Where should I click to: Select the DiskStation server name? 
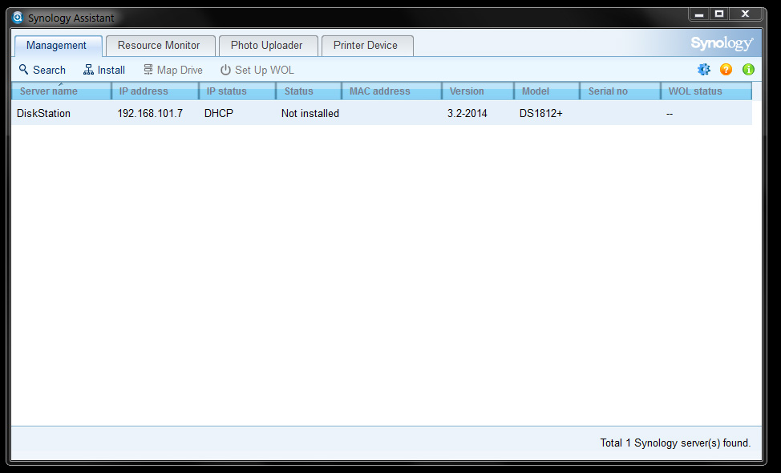tap(43, 114)
